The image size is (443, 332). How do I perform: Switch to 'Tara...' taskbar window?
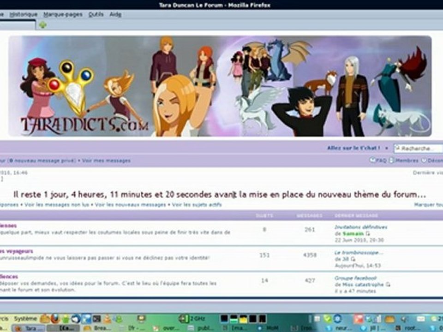coord(29,328)
